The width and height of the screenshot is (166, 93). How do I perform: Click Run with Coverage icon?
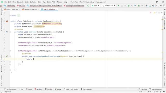coord(132,6)
